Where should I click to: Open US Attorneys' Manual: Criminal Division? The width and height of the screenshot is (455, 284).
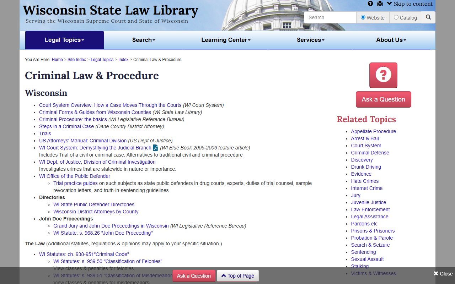83,141
